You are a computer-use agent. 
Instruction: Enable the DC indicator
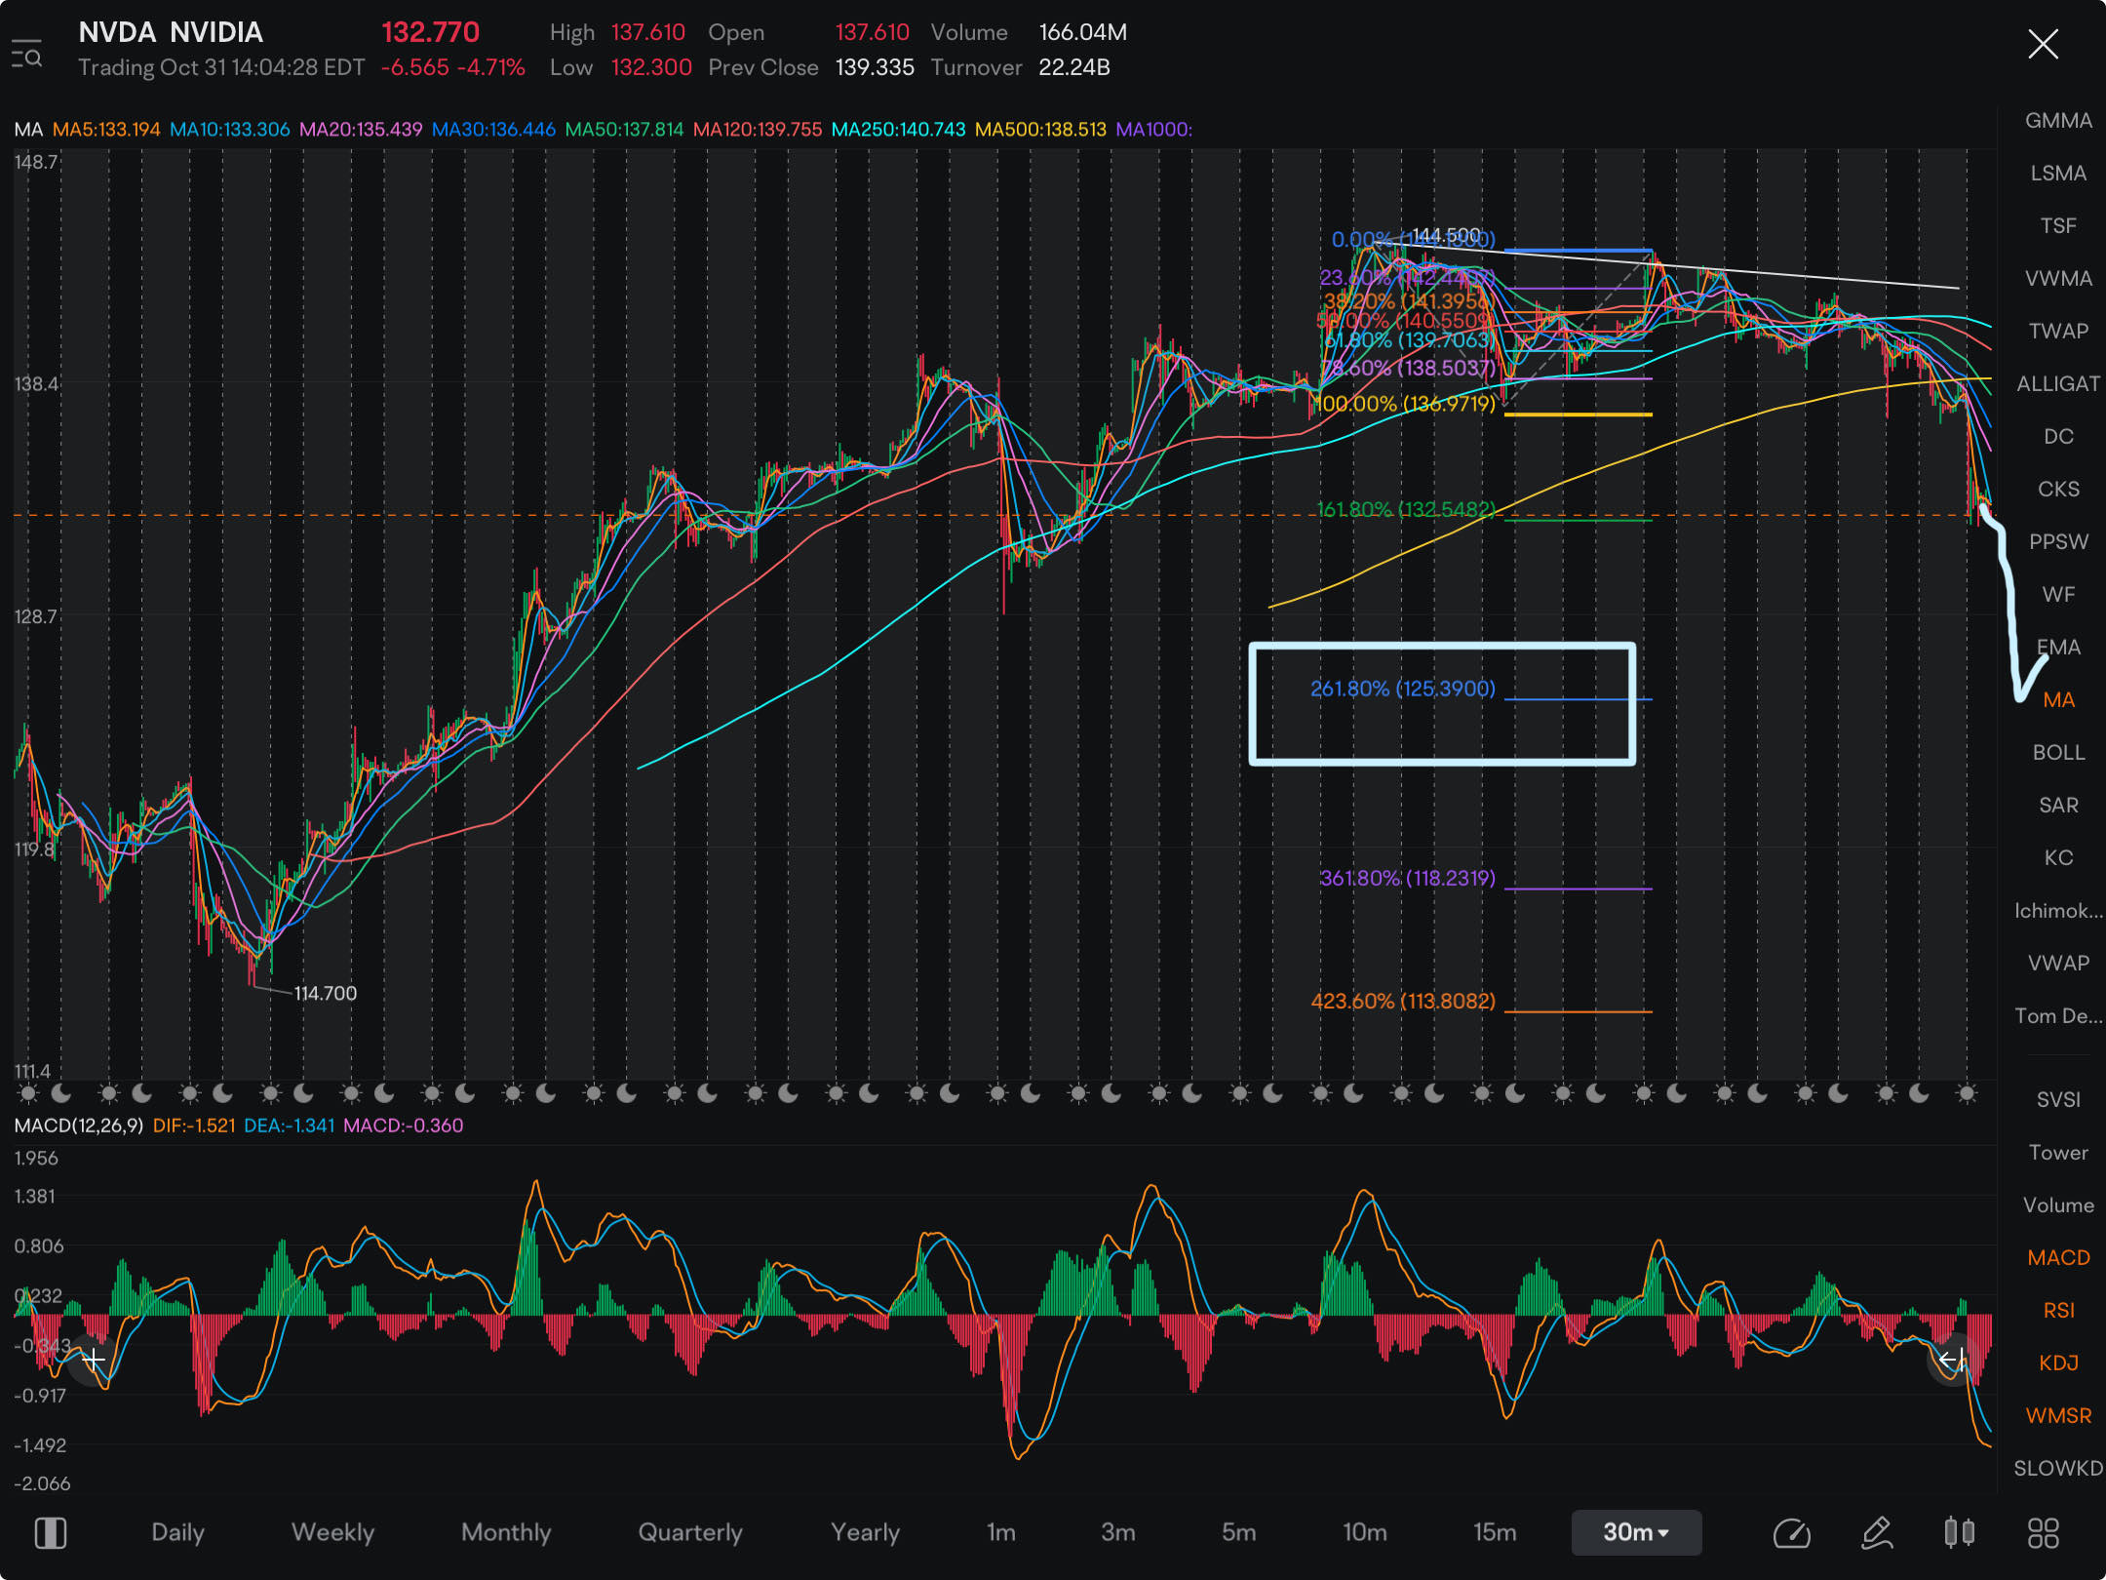coord(2058,437)
